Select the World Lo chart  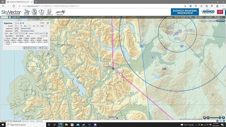[212, 21]
